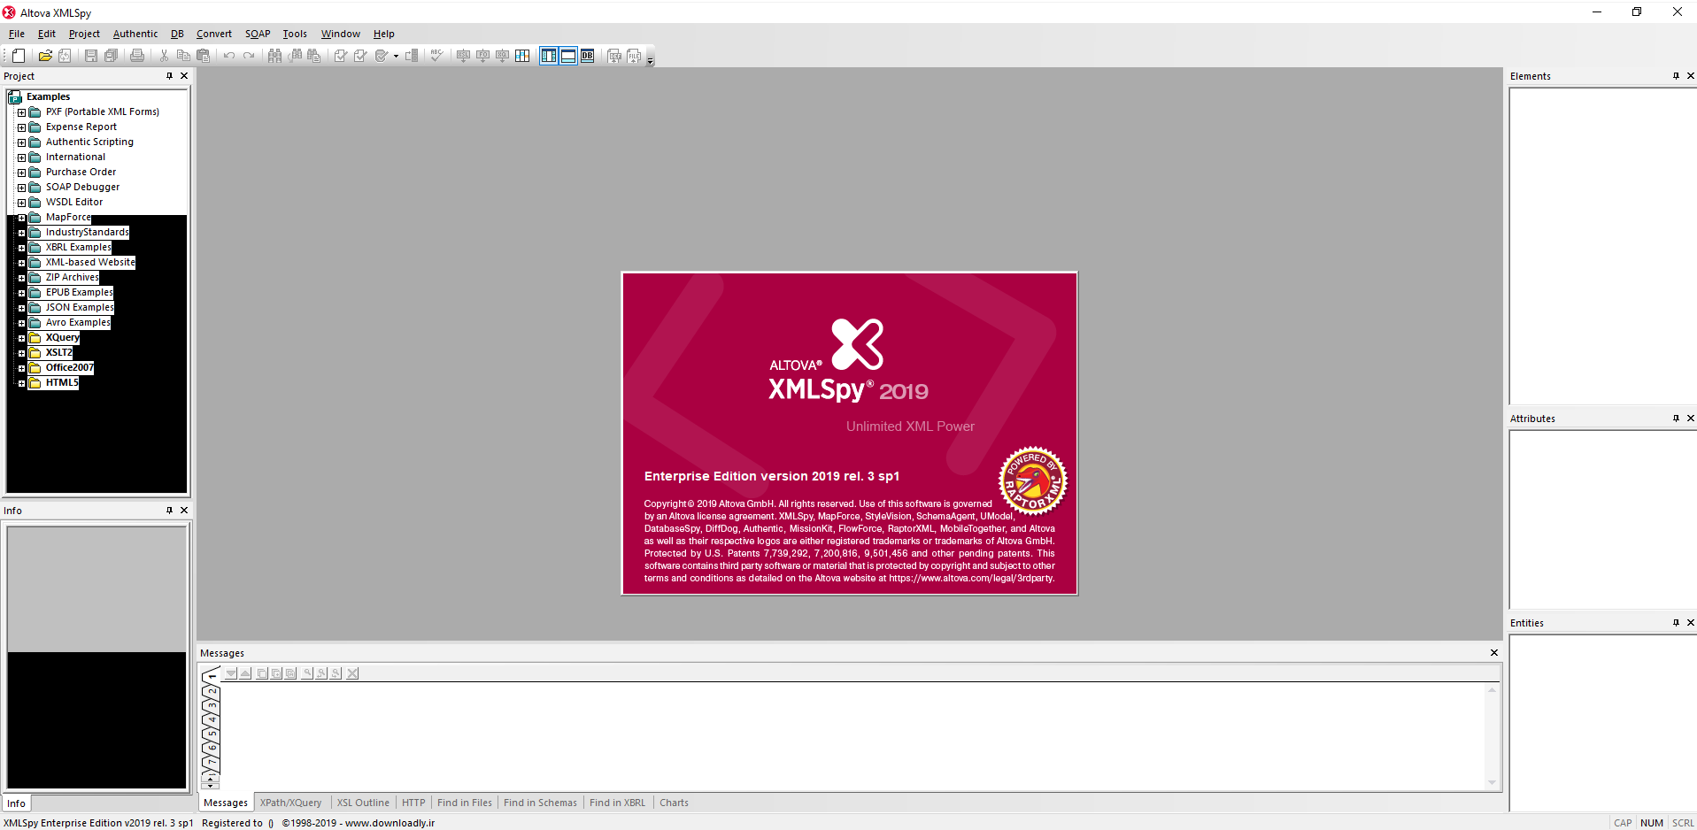Click the Find binoculars icon

275,56
